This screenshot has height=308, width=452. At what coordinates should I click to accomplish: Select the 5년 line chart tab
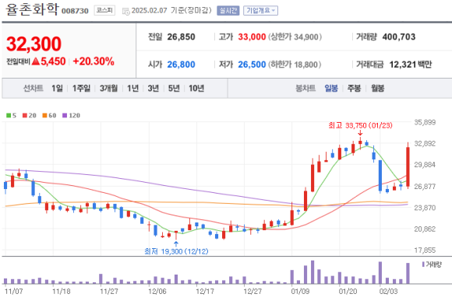click(174, 89)
